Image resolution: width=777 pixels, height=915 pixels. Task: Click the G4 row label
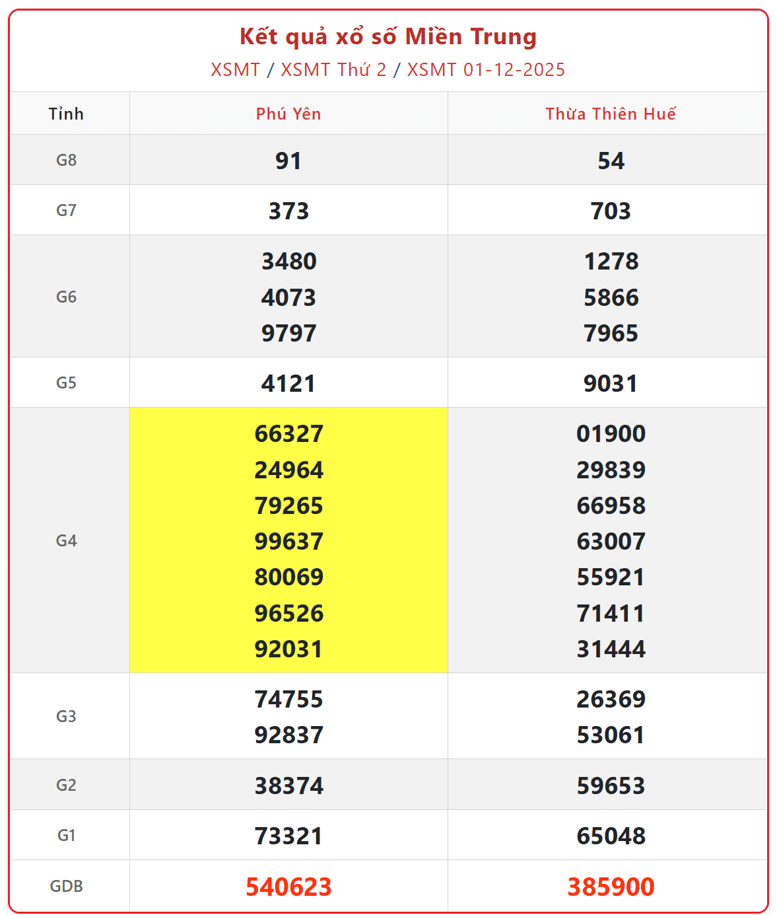tap(66, 540)
